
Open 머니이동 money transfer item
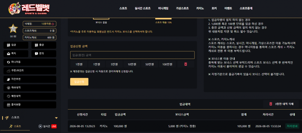(x=30, y=62)
